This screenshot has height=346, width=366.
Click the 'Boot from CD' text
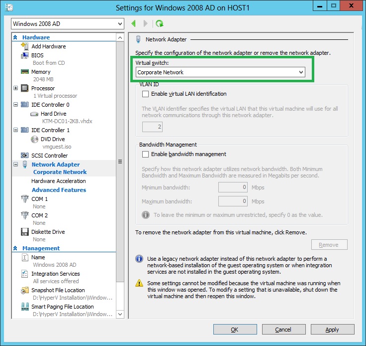(49, 63)
